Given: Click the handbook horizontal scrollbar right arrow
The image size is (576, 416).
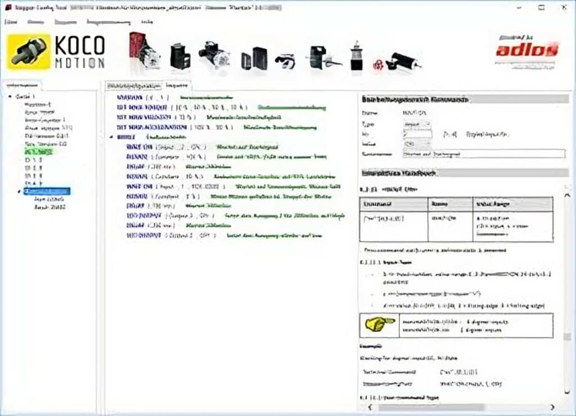Looking at the screenshot, I should (x=552, y=407).
